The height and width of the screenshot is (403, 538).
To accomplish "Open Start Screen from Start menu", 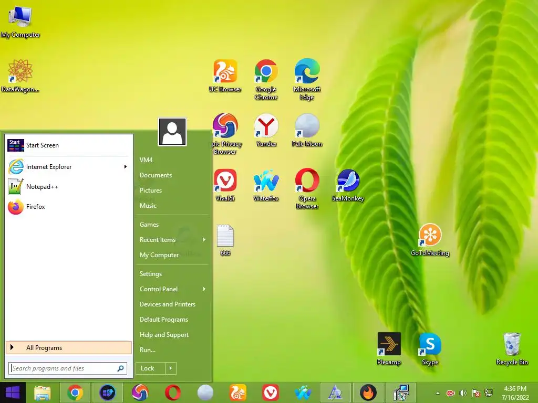I will (x=69, y=145).
